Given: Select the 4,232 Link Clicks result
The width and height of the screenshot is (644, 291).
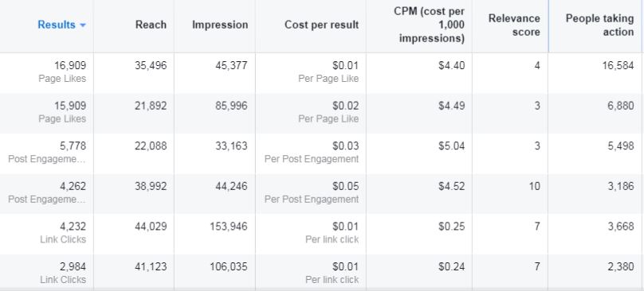Looking at the screenshot, I should point(46,233).
